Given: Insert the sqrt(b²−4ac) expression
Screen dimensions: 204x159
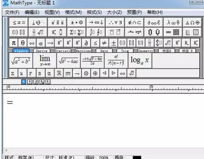Looking at the screenshot, I should (x=68, y=60).
